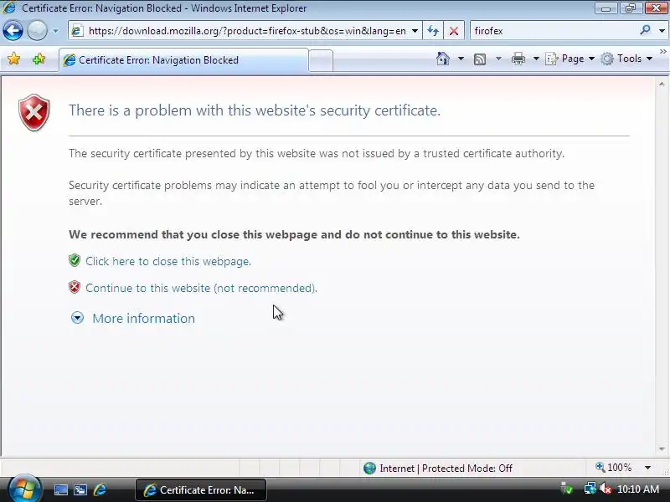Screen dimensions: 670x502
Task: Open the search provider options dropdown
Action: (x=662, y=31)
